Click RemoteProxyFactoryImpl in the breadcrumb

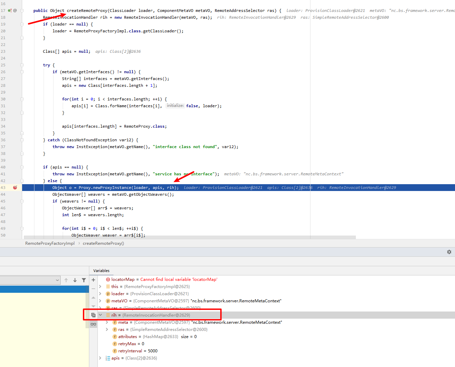tap(50, 243)
